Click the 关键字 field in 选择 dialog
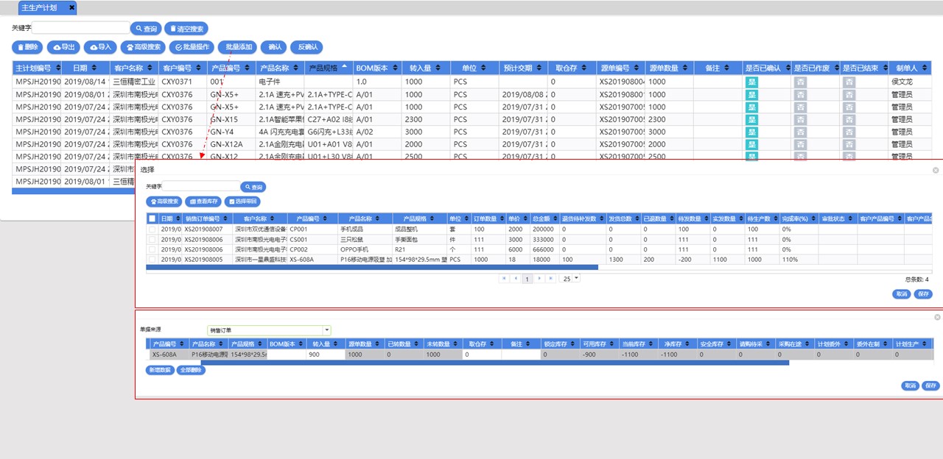The image size is (943, 459). pos(201,187)
